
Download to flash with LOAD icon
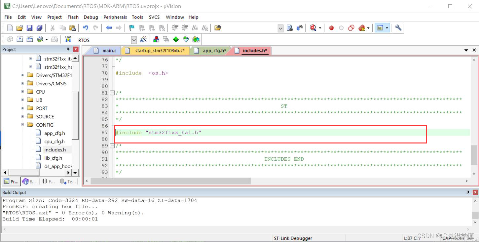coord(68,39)
